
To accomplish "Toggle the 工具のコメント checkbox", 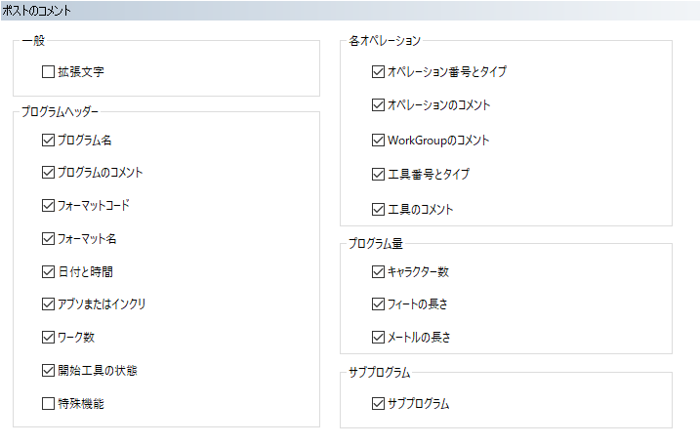I will [x=378, y=209].
